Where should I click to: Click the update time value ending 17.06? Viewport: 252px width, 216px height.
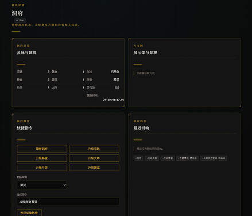114,100
